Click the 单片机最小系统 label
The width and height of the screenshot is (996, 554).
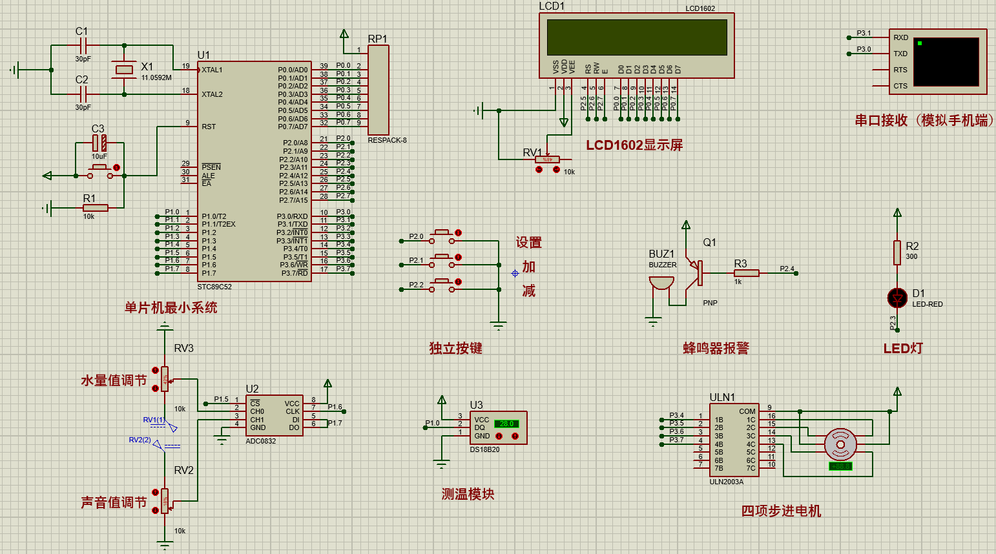171,307
